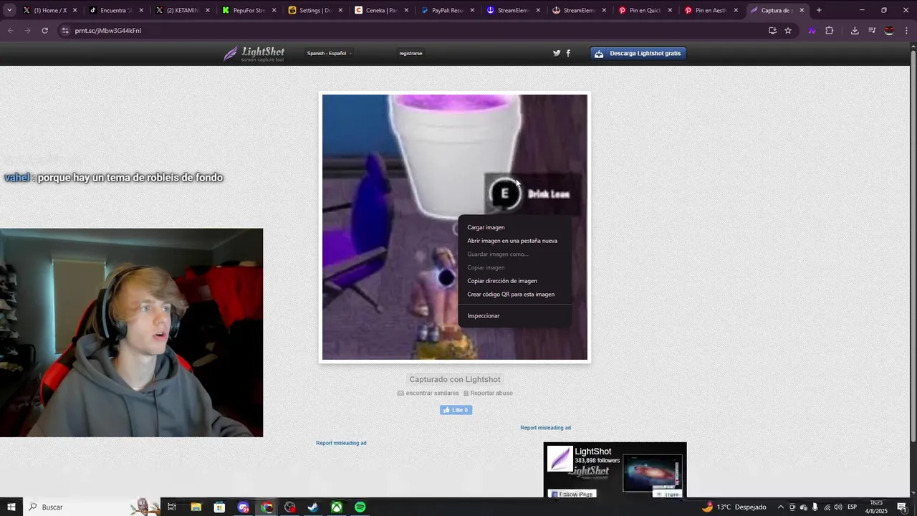Open File Explorer from the taskbar

[x=196, y=507]
